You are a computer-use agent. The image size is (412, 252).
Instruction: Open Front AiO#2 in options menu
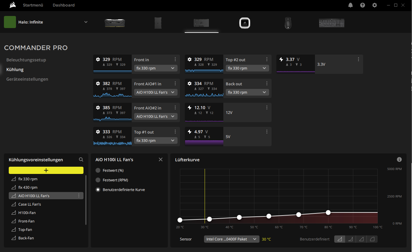[175, 108]
